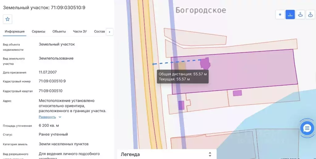Add parcel to favorites with star icon
316x159 pixels.
click(x=7, y=19)
